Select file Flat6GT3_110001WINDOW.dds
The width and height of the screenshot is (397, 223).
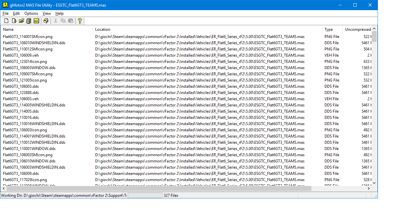point(29,149)
